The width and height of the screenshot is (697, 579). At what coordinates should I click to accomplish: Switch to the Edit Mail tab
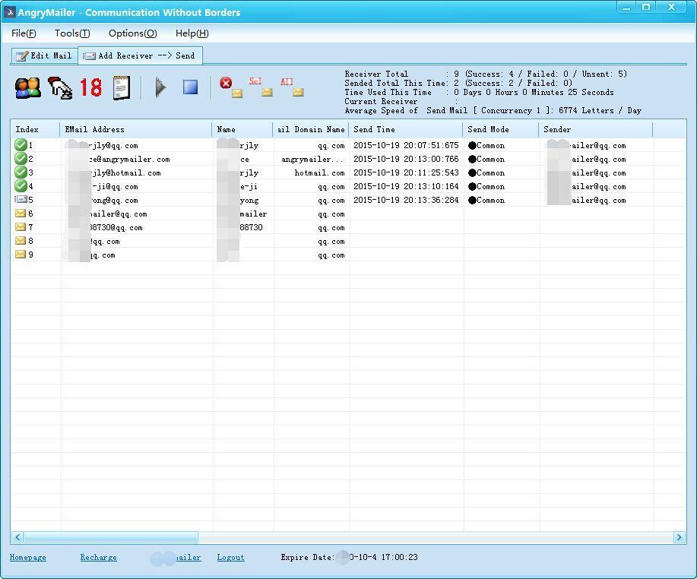click(x=44, y=56)
